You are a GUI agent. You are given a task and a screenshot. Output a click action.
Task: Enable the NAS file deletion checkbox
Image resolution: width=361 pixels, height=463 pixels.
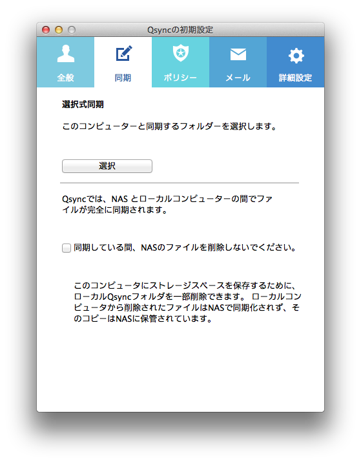[x=67, y=248]
